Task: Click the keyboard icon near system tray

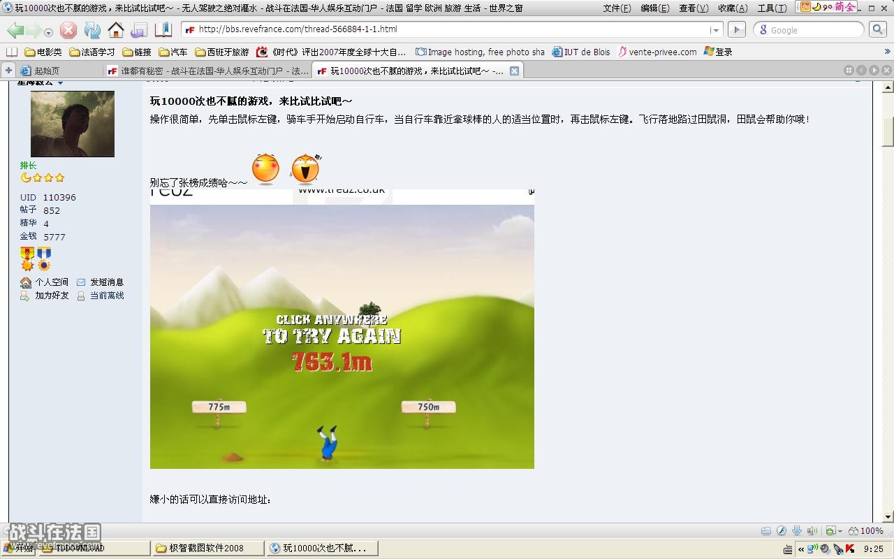Action: click(789, 549)
